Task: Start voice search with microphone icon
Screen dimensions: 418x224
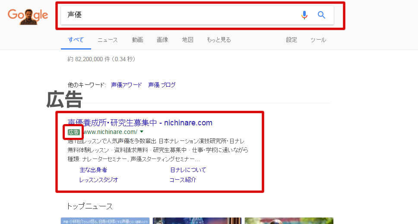Action: pos(304,15)
